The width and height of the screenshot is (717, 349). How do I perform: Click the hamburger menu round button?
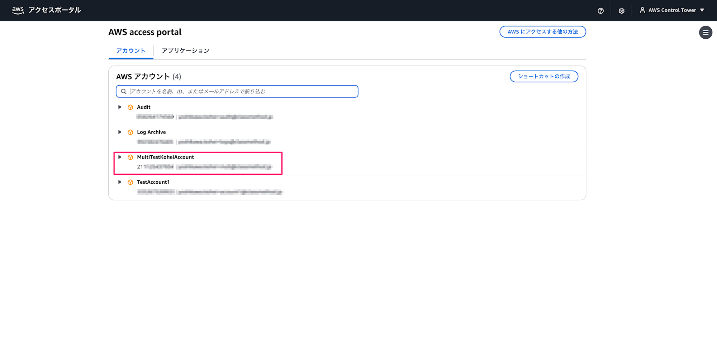pos(706,33)
